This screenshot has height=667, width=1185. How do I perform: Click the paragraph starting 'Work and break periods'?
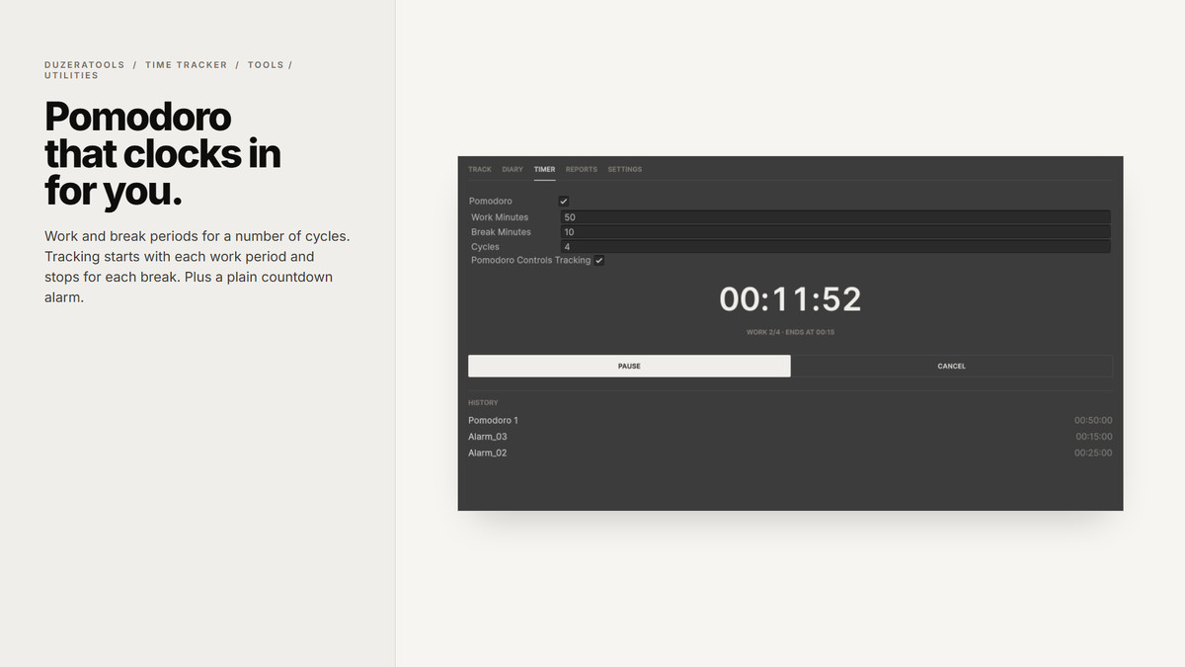[197, 267]
